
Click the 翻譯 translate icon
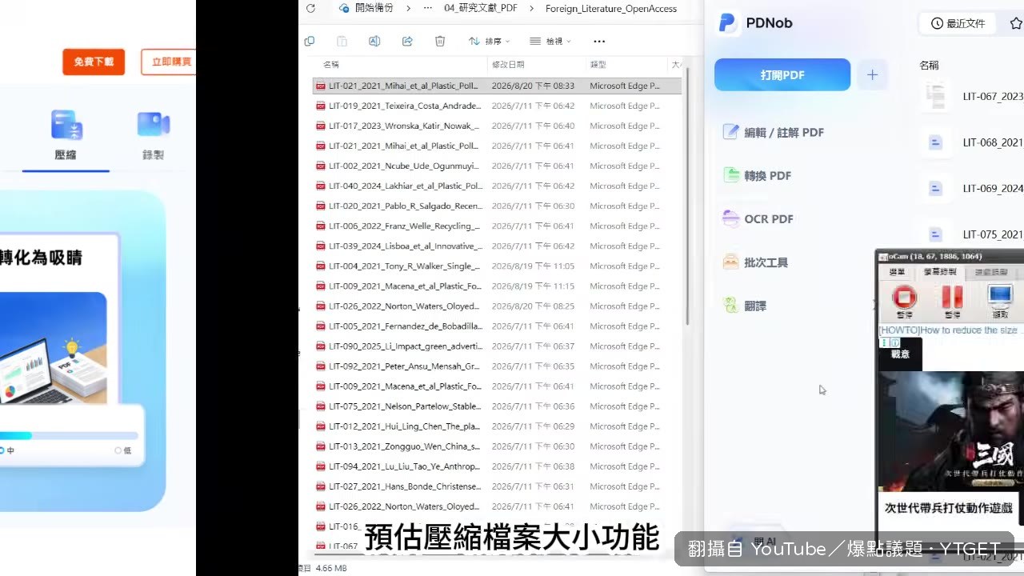(x=730, y=305)
